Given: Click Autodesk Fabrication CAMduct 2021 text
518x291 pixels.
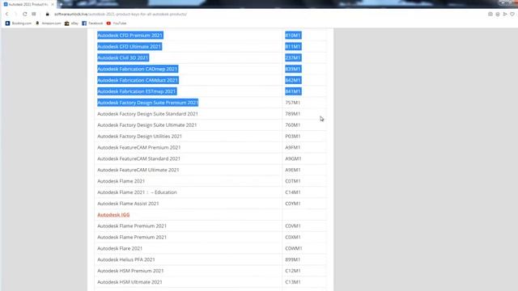Looking at the screenshot, I should click(x=138, y=80).
